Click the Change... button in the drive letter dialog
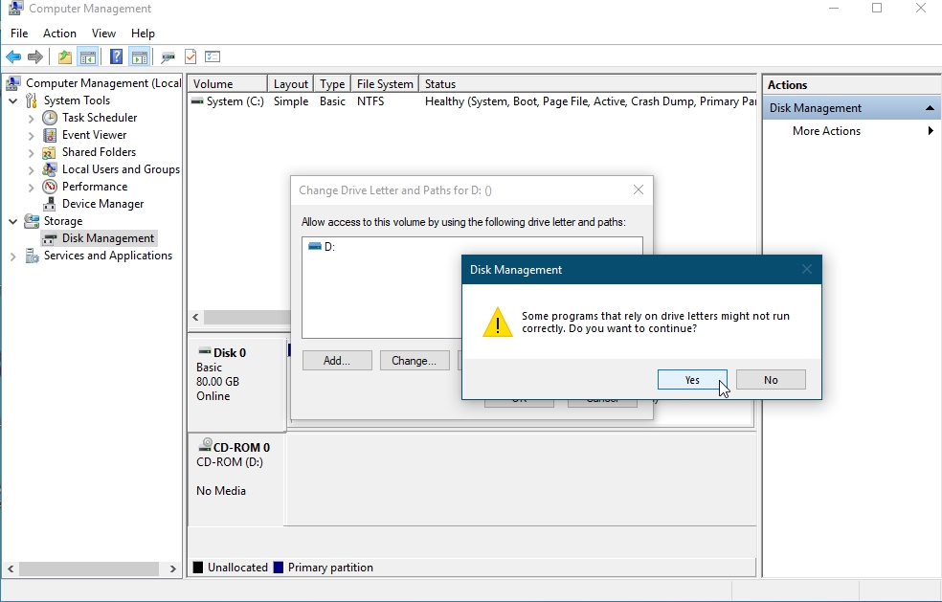Viewport: 942px width, 602px height. point(414,361)
